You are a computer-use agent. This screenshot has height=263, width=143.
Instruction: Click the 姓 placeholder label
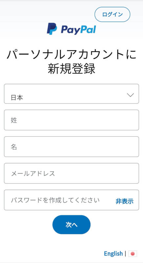[14, 120]
